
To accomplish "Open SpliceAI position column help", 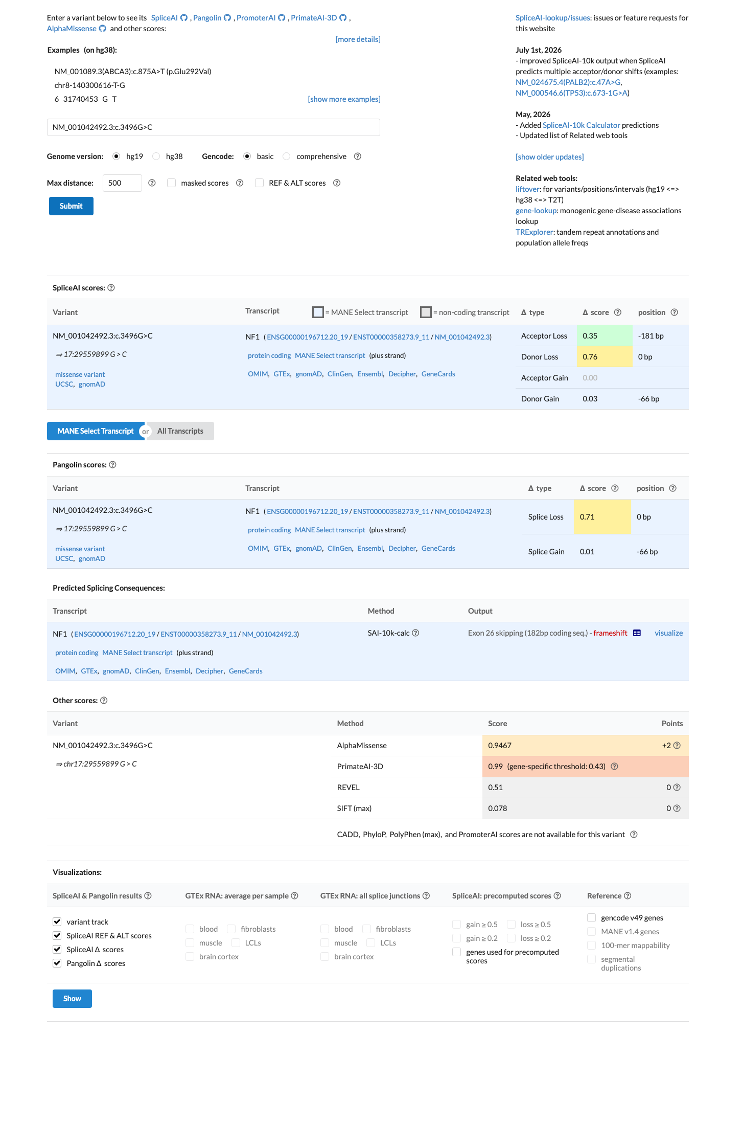I will pos(675,312).
